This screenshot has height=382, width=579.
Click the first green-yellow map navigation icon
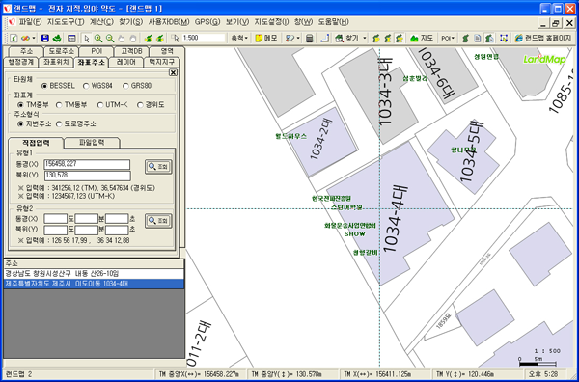point(148,38)
